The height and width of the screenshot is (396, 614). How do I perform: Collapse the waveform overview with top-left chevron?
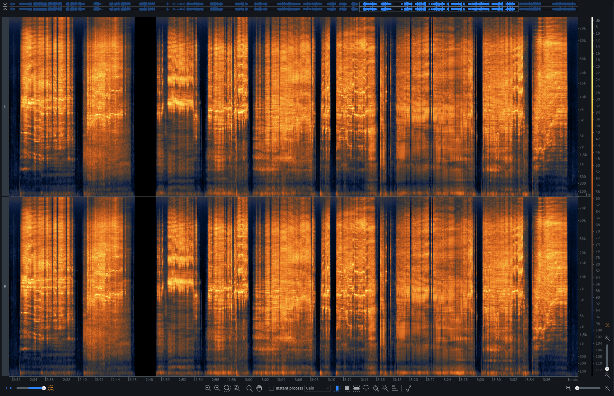click(x=5, y=7)
